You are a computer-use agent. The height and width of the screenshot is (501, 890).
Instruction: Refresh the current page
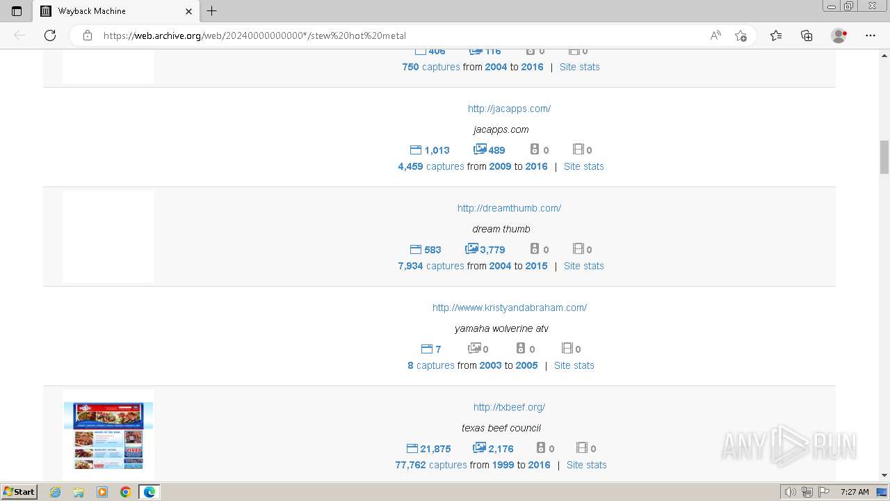(50, 35)
